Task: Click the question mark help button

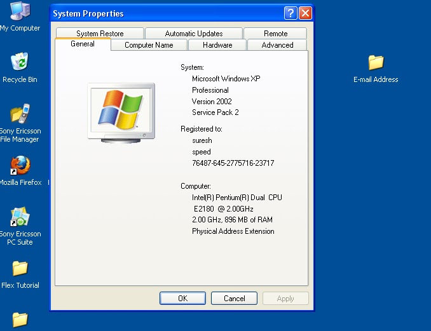Action: [x=291, y=13]
